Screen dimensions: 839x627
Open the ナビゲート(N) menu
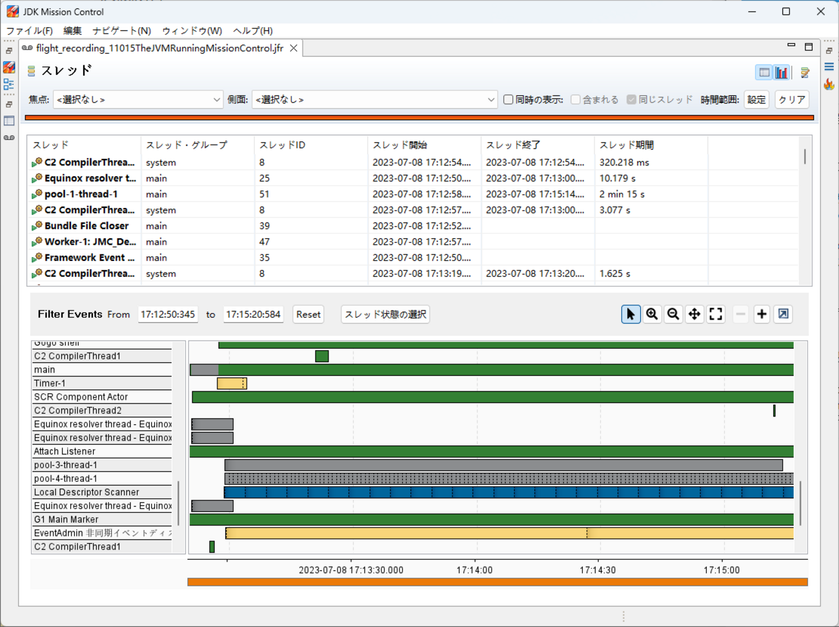pyautogui.click(x=121, y=30)
